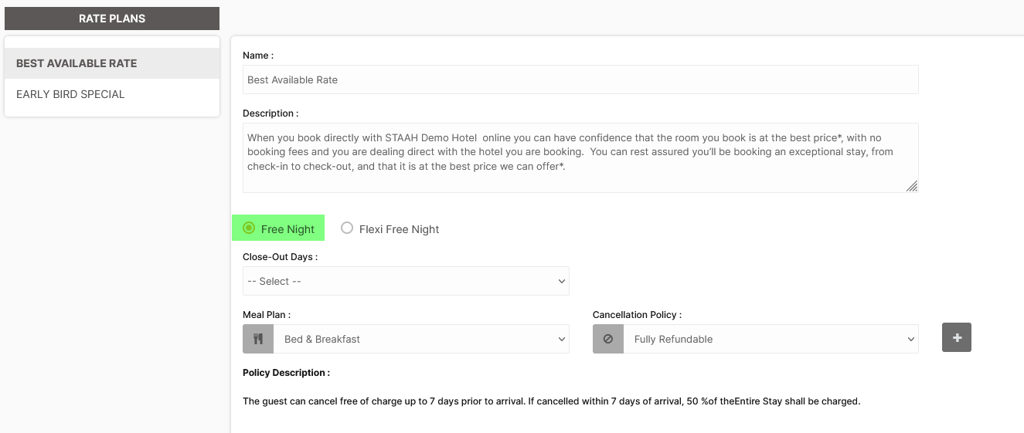
Task: Click the Meal Plan dropdown chevron arrow
Action: [562, 340]
